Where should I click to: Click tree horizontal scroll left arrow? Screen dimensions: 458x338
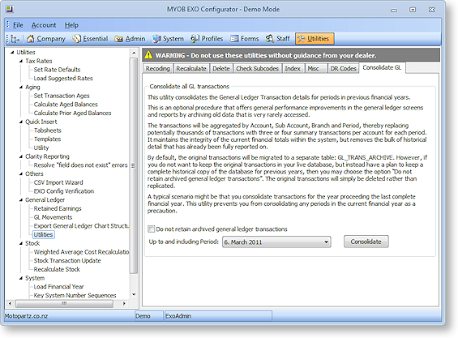point(10,303)
